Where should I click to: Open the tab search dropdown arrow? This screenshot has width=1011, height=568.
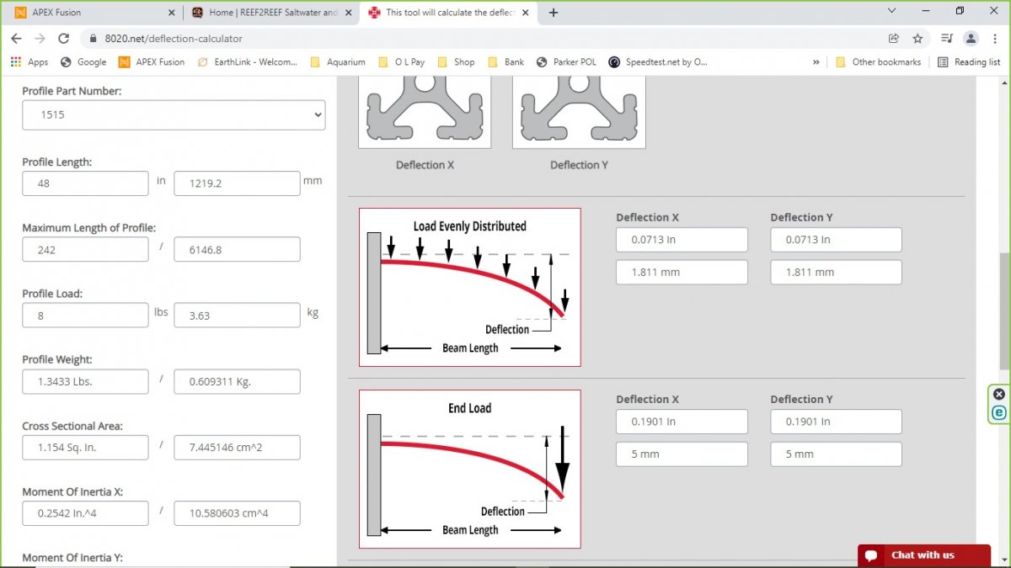(892, 11)
